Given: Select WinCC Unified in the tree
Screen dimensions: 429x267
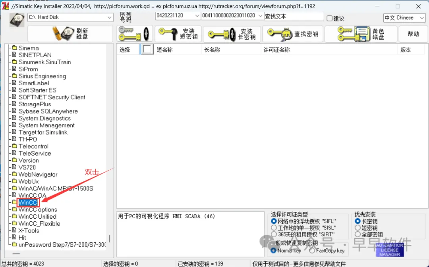Looking at the screenshot, I should 37,217.
